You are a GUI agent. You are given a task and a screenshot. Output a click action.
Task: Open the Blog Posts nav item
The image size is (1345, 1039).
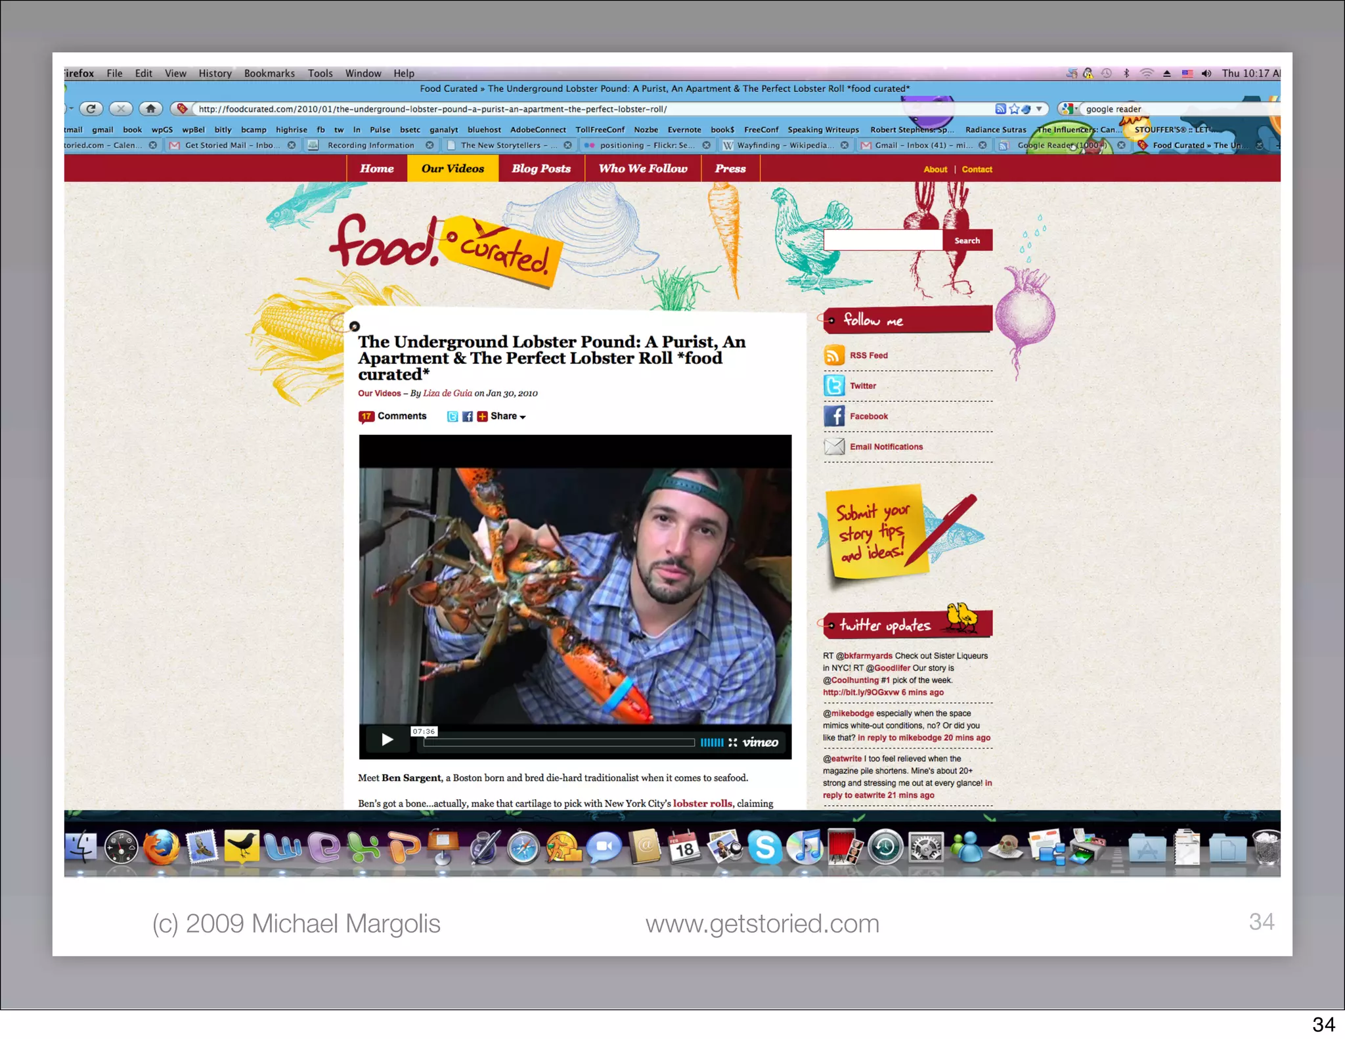point(541,169)
